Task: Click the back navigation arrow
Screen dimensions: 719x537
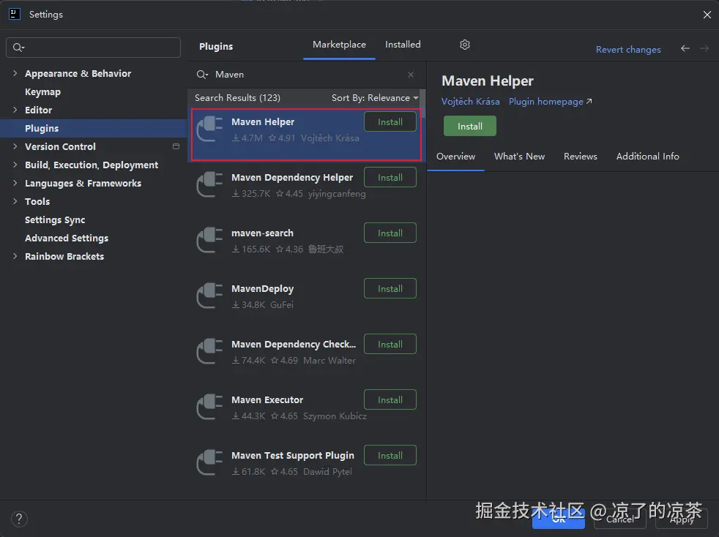Action: (685, 48)
